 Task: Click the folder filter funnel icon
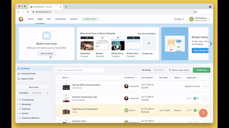48,93
